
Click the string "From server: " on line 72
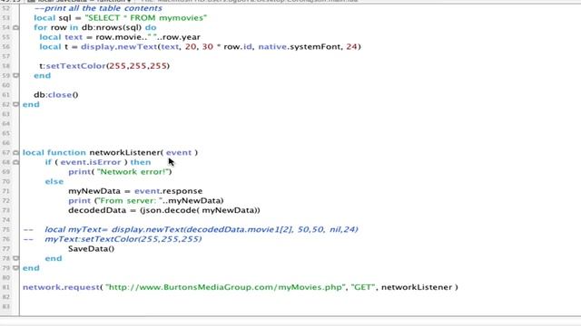point(130,201)
